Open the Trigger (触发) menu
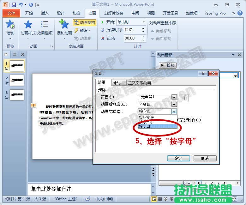 click(x=83, y=30)
